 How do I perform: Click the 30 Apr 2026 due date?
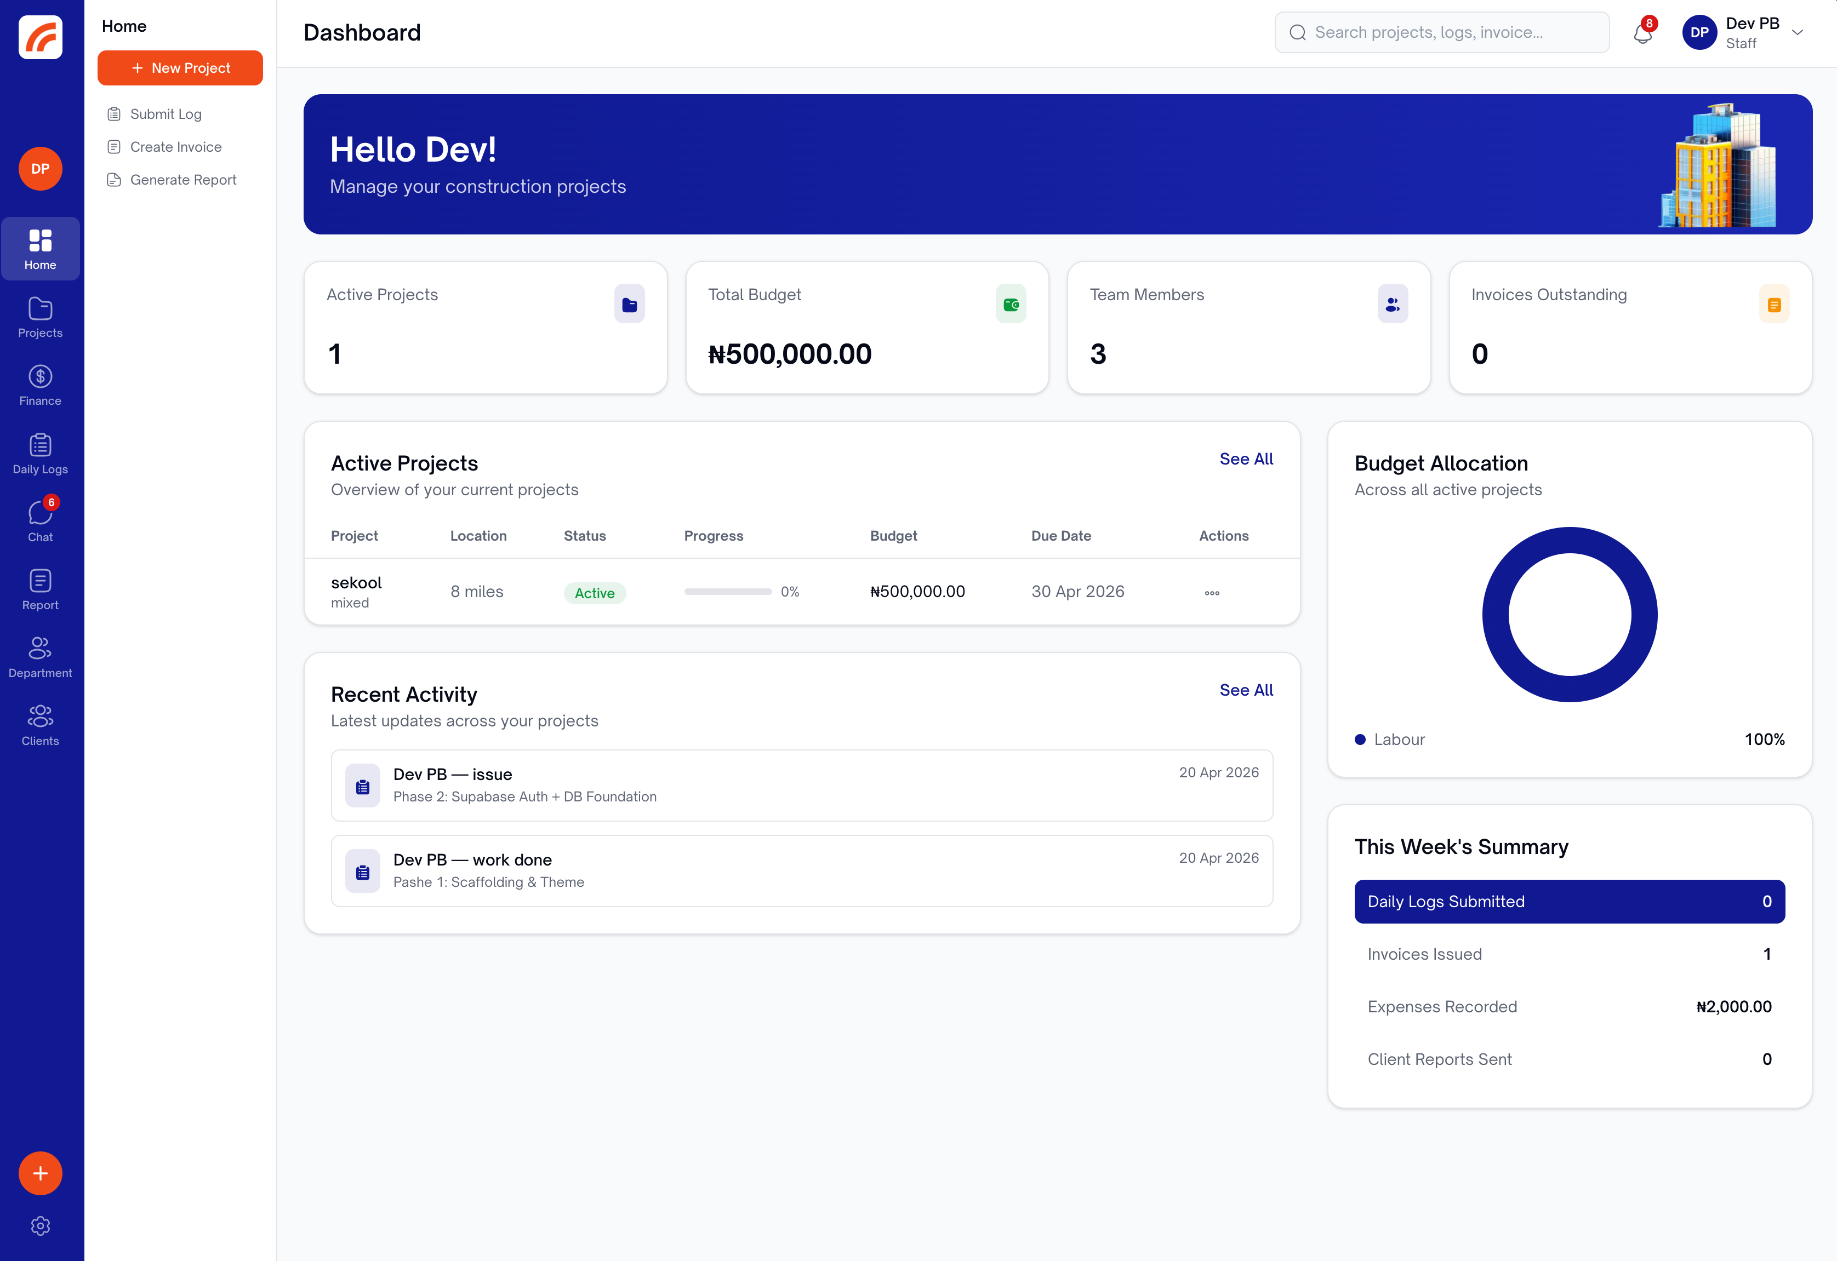pyautogui.click(x=1077, y=592)
